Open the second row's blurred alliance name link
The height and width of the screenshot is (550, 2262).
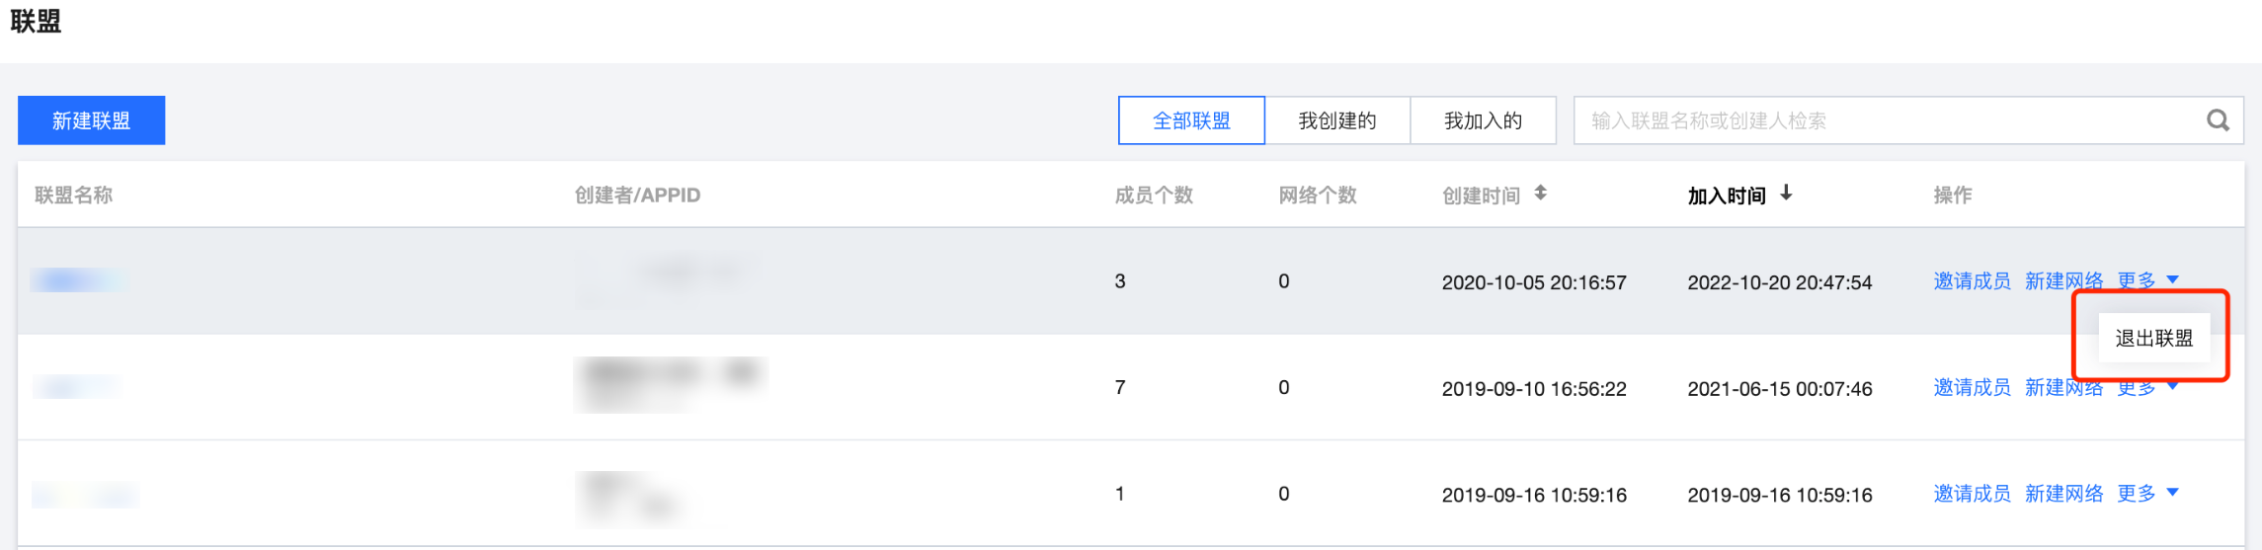(x=75, y=386)
